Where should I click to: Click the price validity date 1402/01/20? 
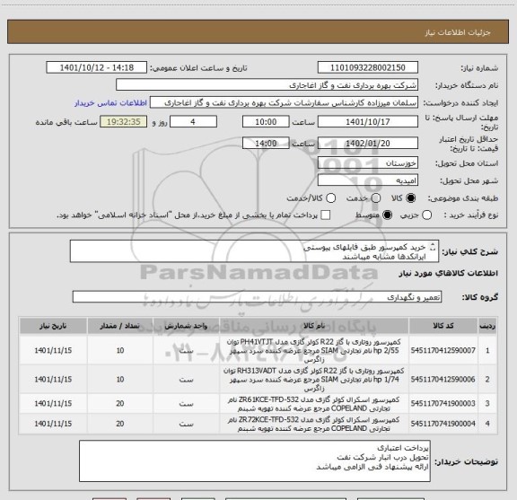pyautogui.click(x=368, y=144)
